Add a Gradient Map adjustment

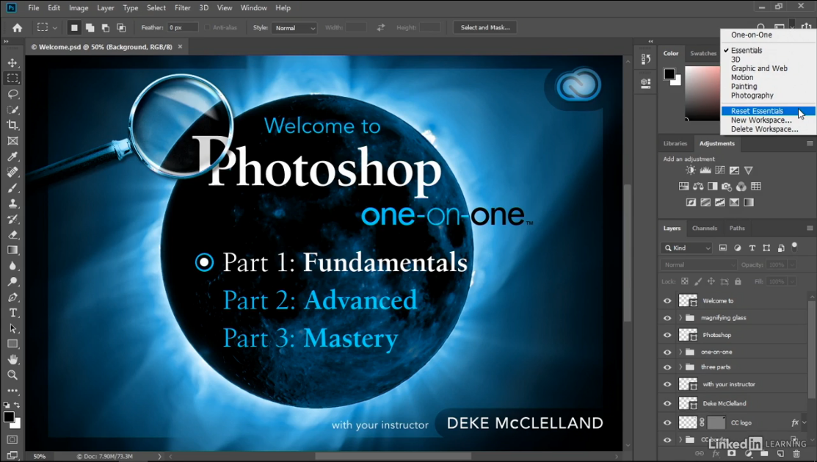(x=749, y=202)
